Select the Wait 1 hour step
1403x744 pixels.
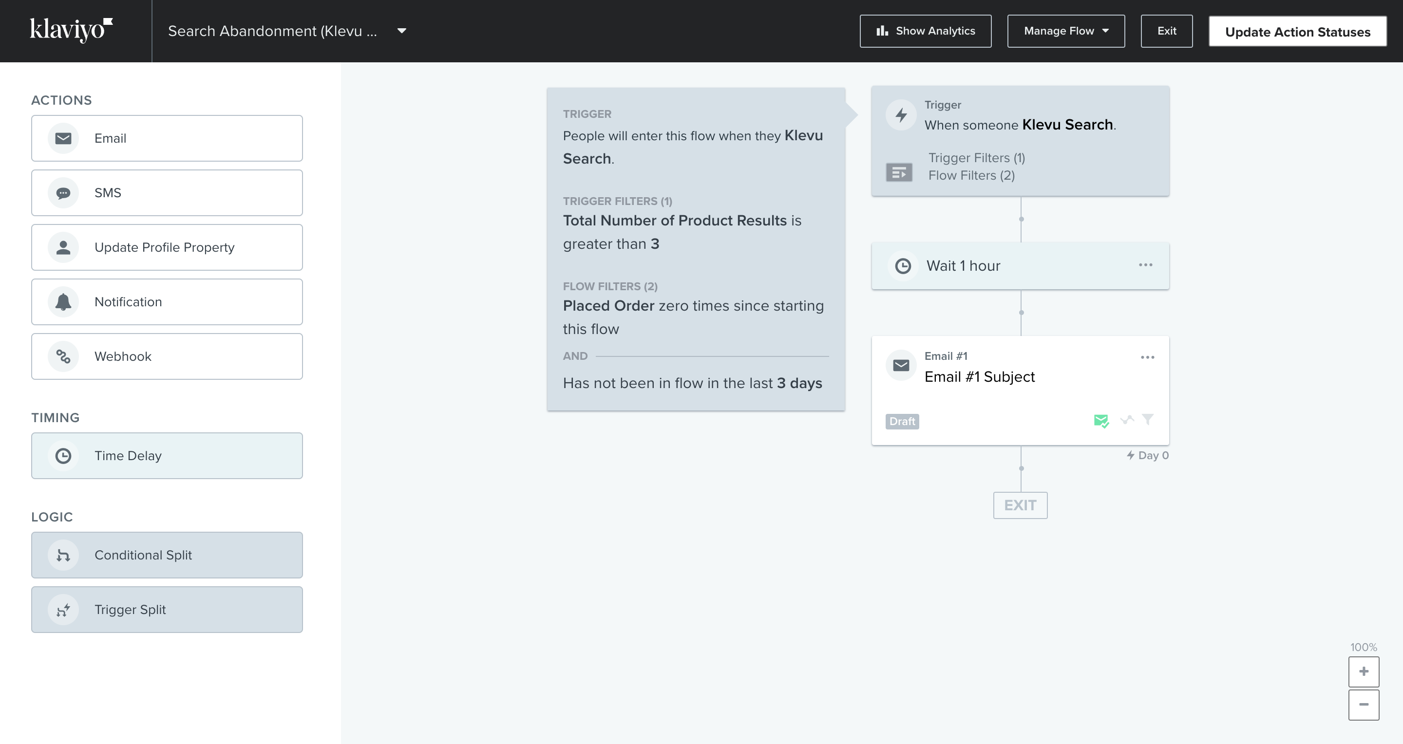point(1020,265)
